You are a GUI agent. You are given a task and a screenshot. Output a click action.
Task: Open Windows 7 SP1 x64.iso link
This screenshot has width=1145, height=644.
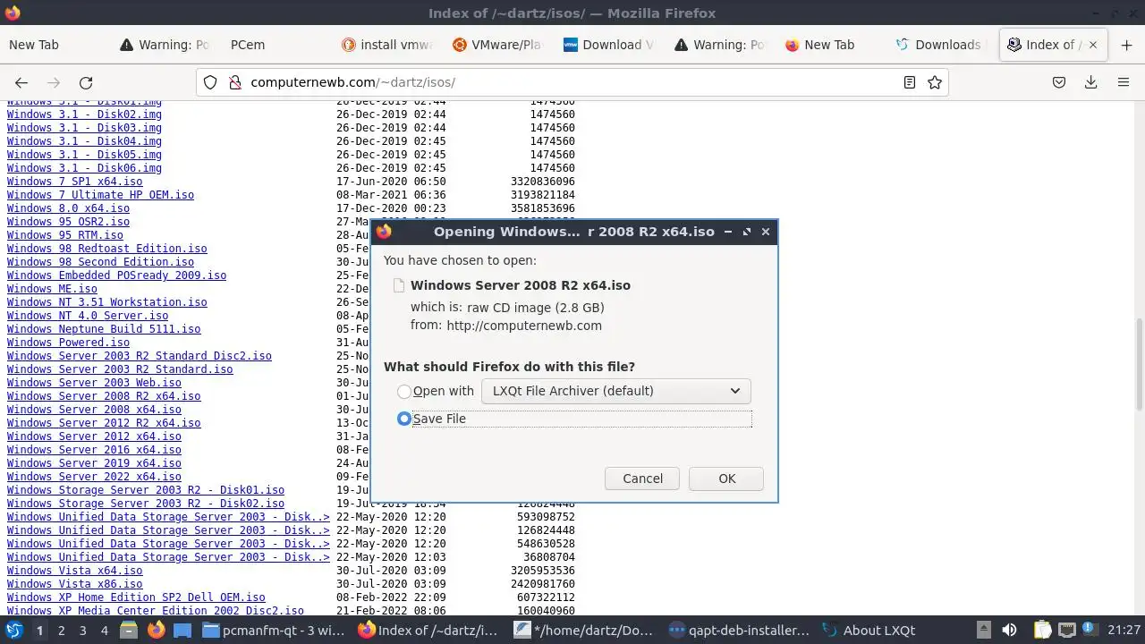(74, 182)
